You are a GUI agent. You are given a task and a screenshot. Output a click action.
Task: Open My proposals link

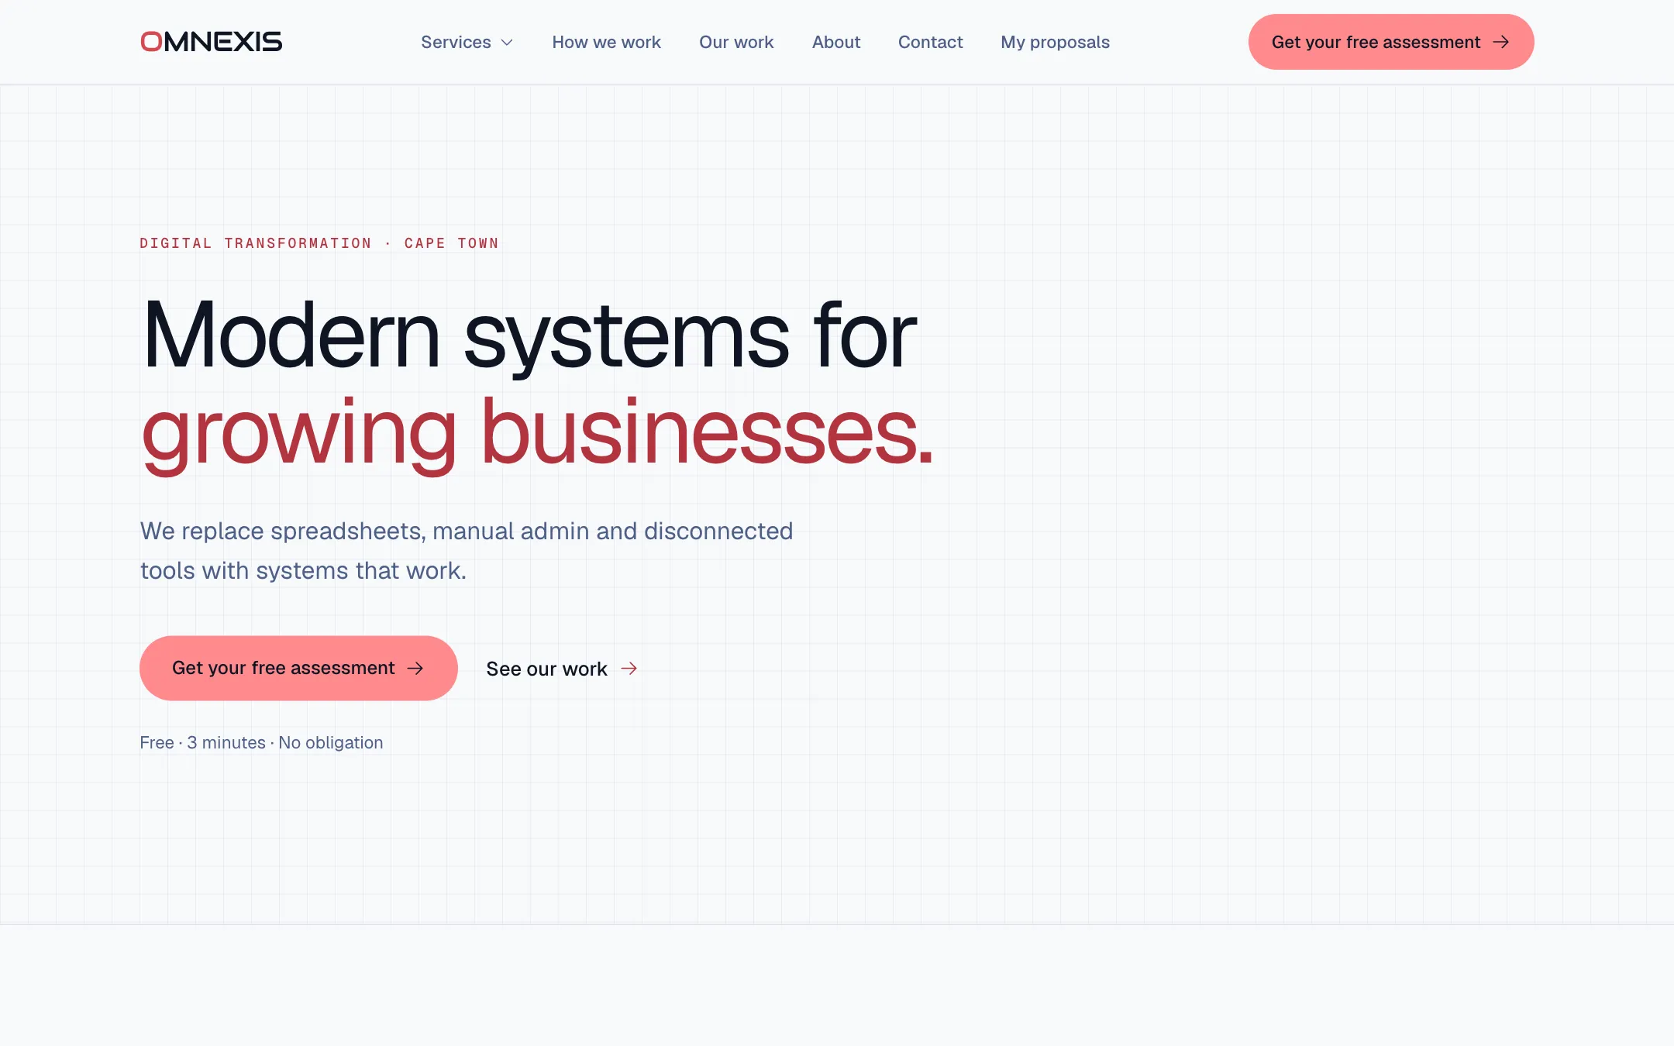1055,42
